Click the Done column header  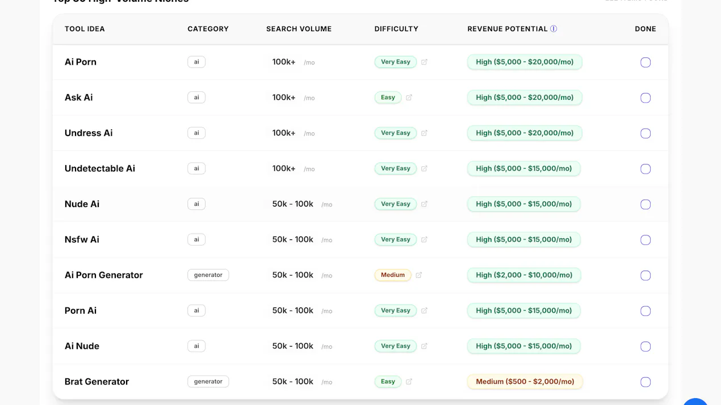click(x=645, y=29)
